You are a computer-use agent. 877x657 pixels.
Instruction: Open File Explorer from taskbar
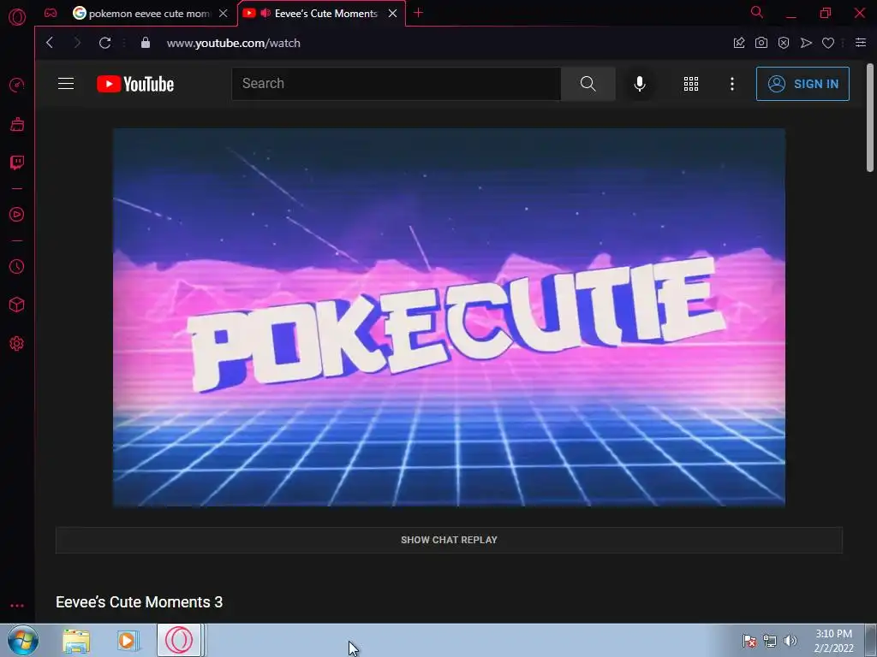pyautogui.click(x=76, y=641)
